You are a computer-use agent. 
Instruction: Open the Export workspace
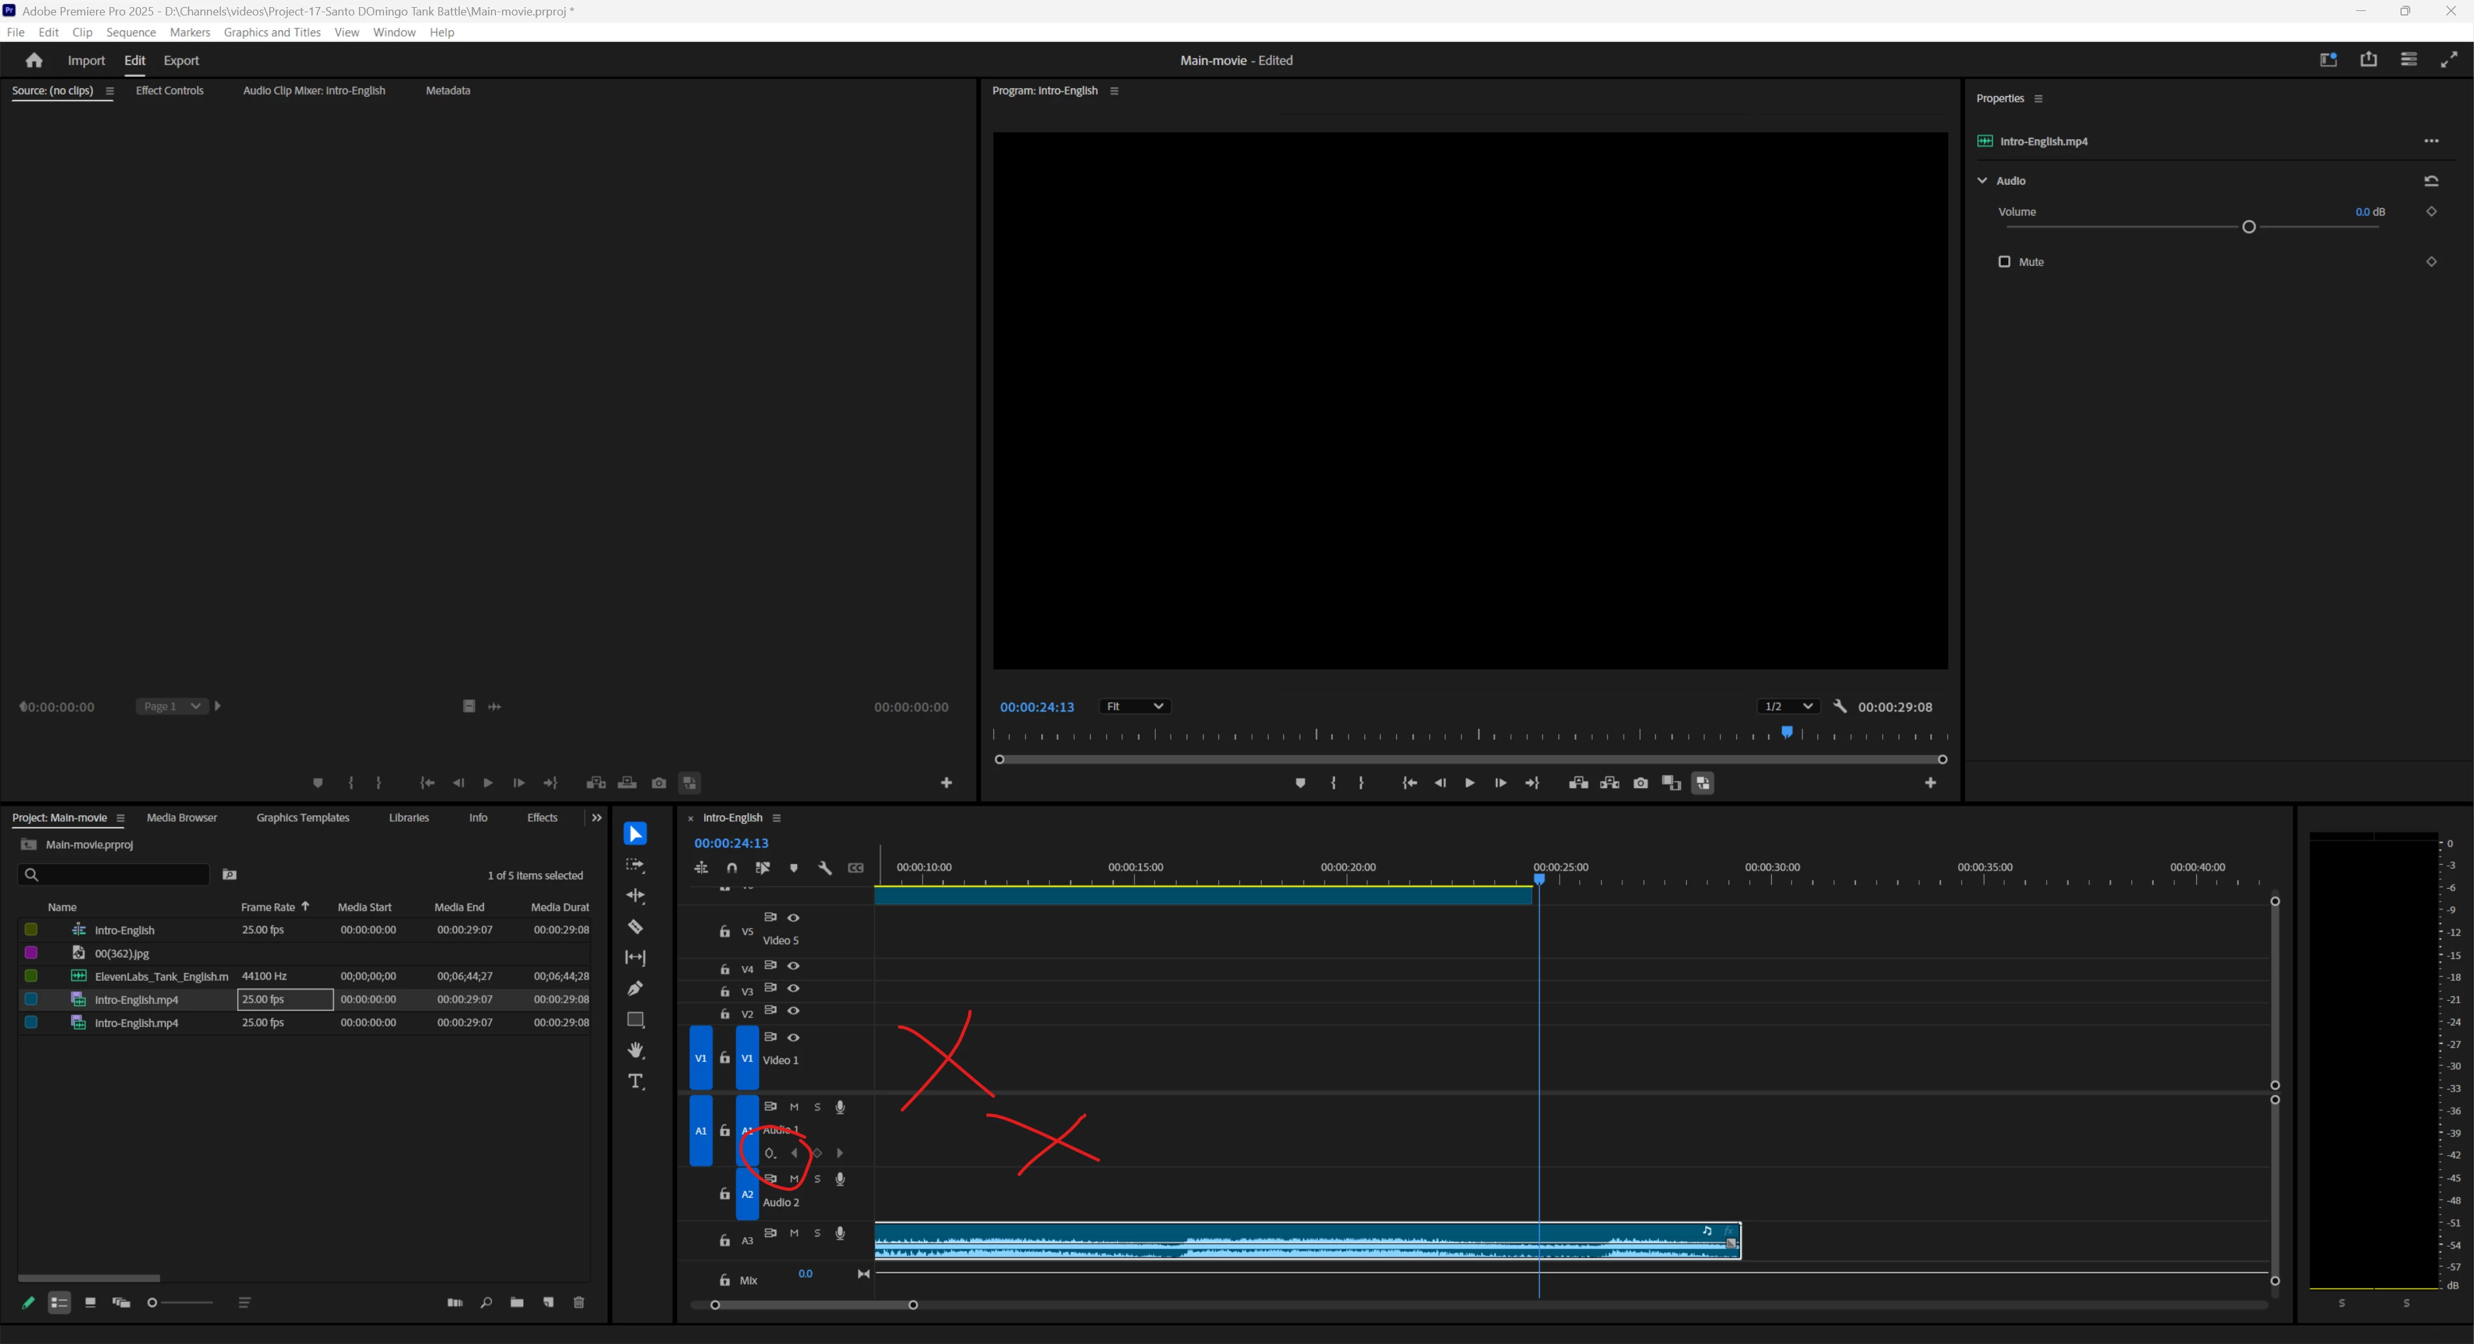[x=180, y=61]
